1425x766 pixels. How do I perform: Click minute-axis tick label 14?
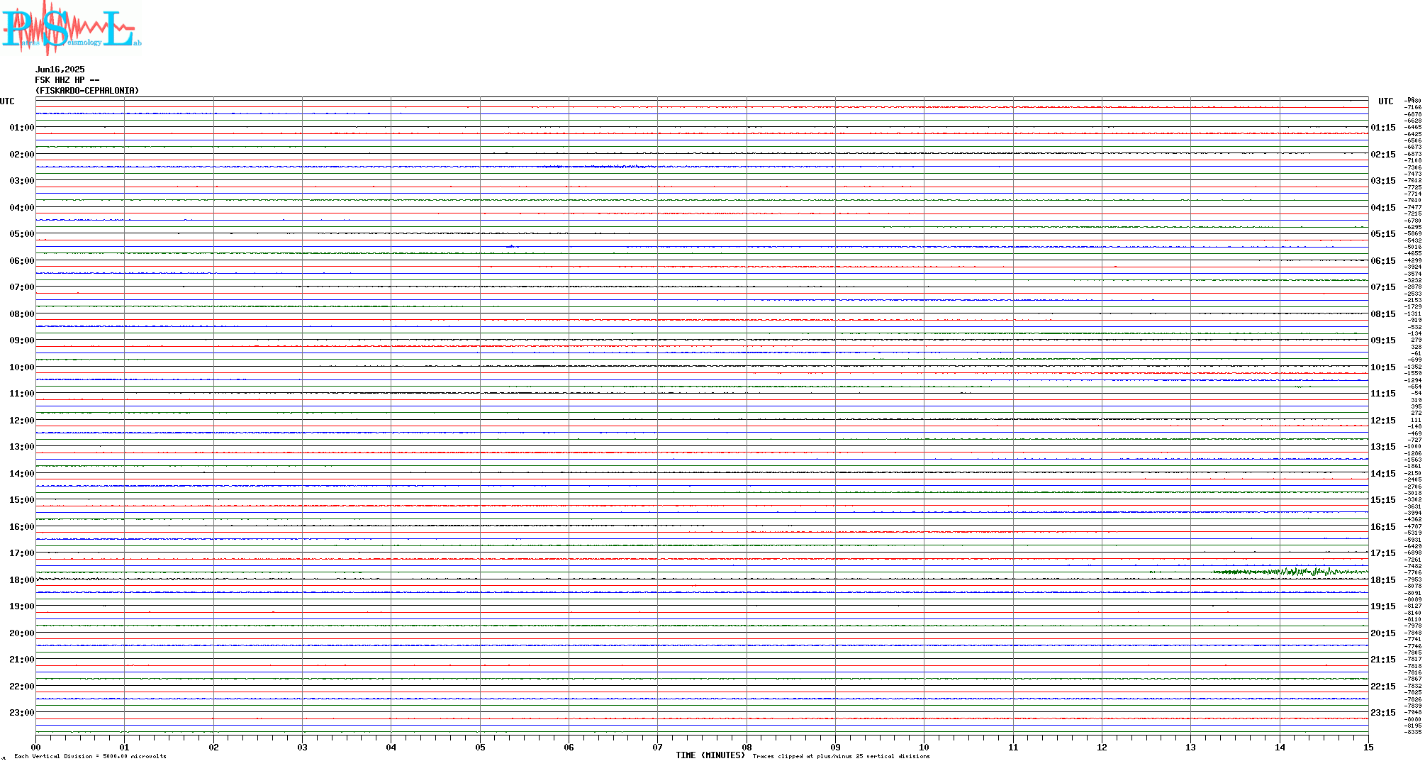point(1280,747)
